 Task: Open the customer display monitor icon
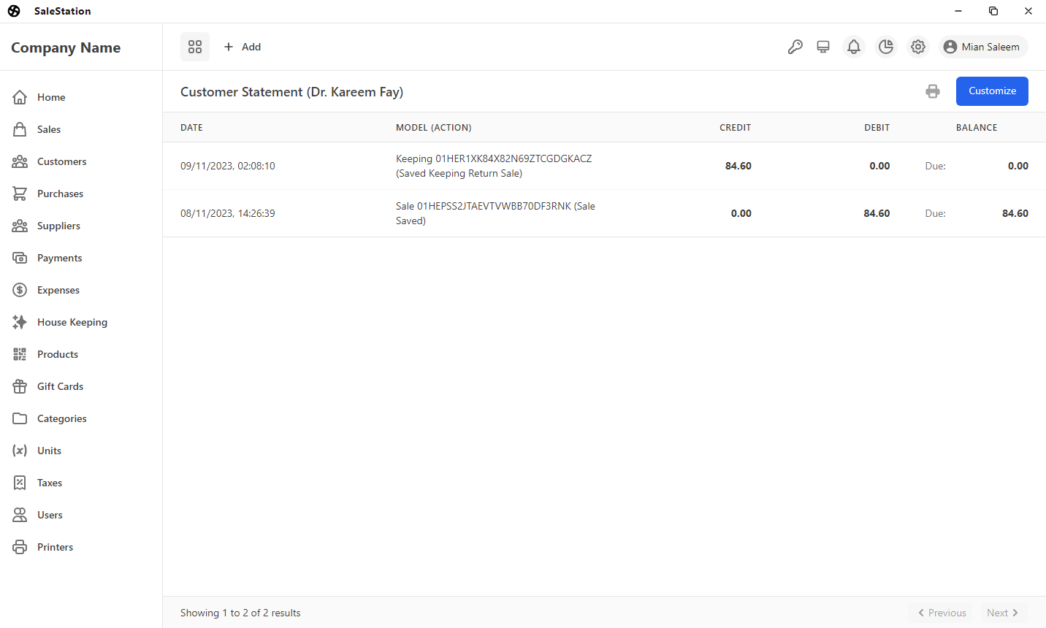click(x=823, y=46)
